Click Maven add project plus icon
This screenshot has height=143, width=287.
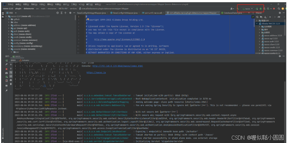click(270, 17)
